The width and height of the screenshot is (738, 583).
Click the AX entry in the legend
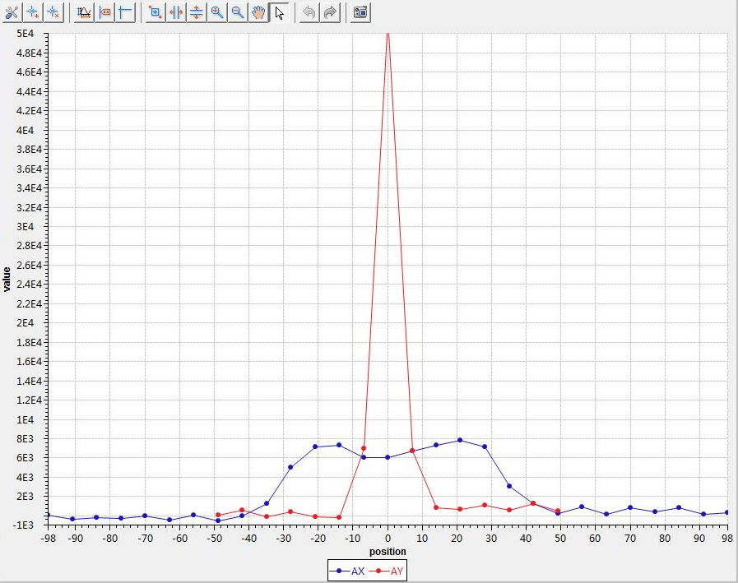(348, 571)
